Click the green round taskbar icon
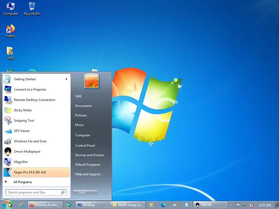The height and width of the screenshot is (209, 279). click(x=69, y=205)
